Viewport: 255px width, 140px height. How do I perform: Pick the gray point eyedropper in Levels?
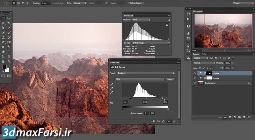click(112, 88)
